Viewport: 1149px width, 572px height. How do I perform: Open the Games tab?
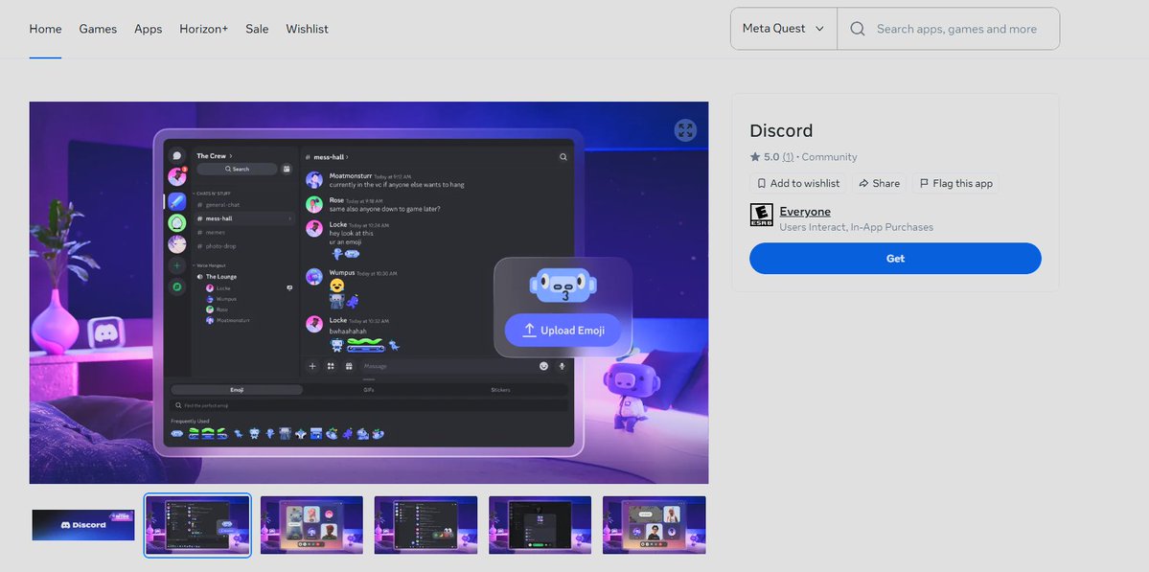98,29
